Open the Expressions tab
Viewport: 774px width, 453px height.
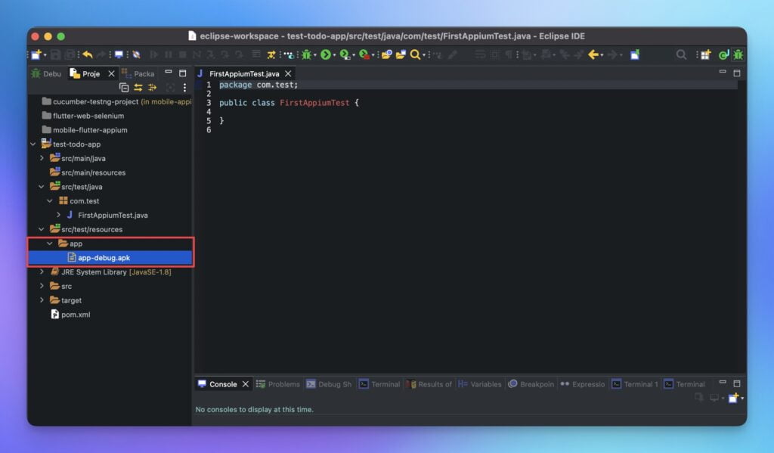click(583, 384)
